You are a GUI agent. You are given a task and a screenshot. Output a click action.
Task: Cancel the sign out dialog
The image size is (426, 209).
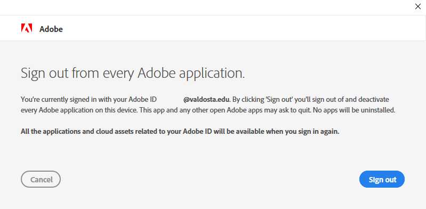(x=41, y=179)
